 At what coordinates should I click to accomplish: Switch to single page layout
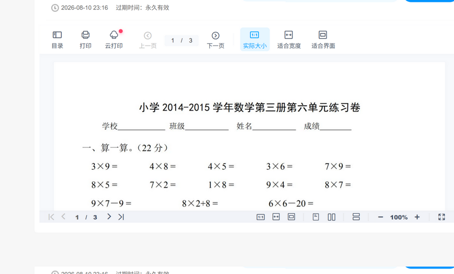316,217
